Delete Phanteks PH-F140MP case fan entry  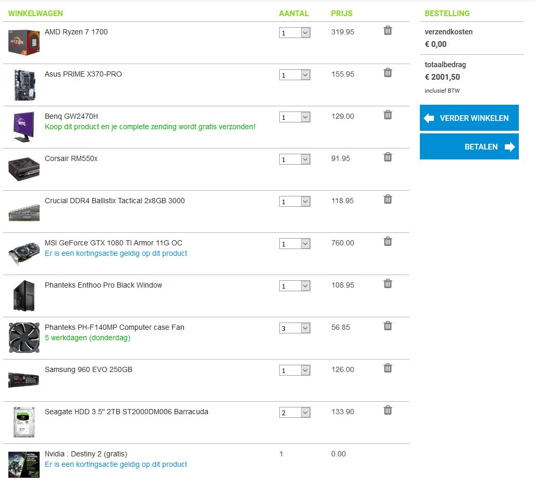click(388, 326)
